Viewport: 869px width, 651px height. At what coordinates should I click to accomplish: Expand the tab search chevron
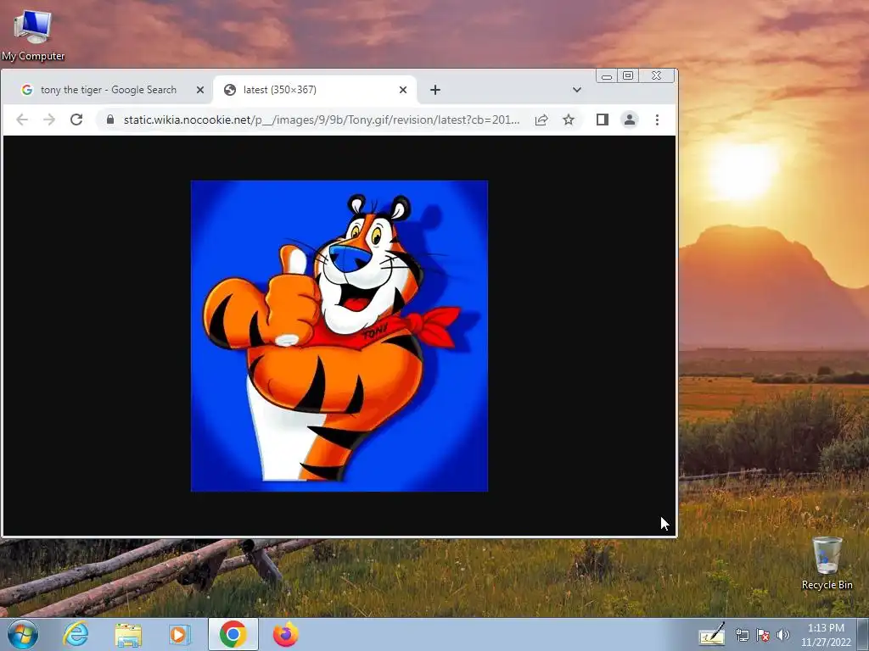[577, 90]
